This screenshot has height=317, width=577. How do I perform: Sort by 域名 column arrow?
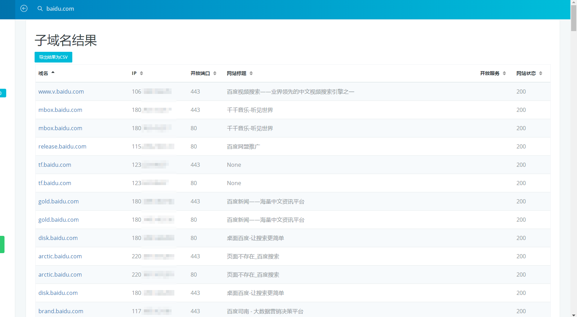pos(53,73)
